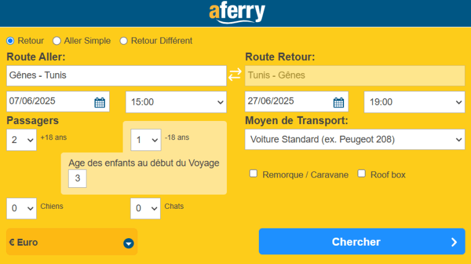Select the Aller Simple radio option
471x264 pixels.
57,41
